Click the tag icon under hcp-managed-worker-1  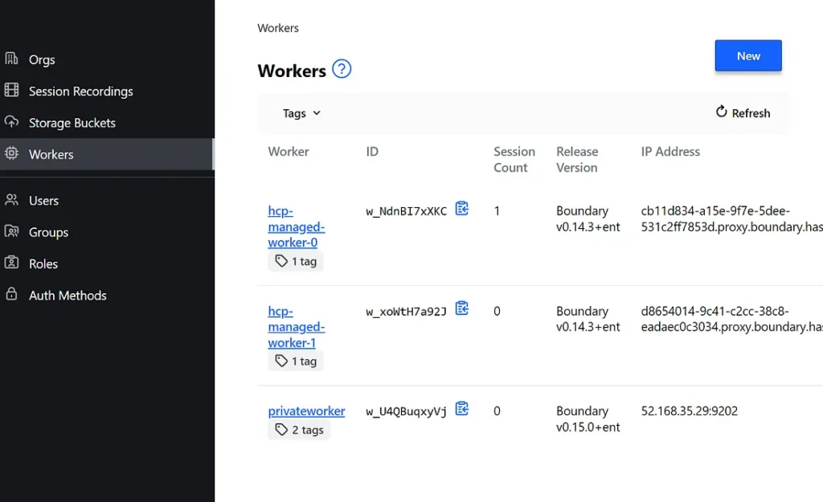(281, 361)
